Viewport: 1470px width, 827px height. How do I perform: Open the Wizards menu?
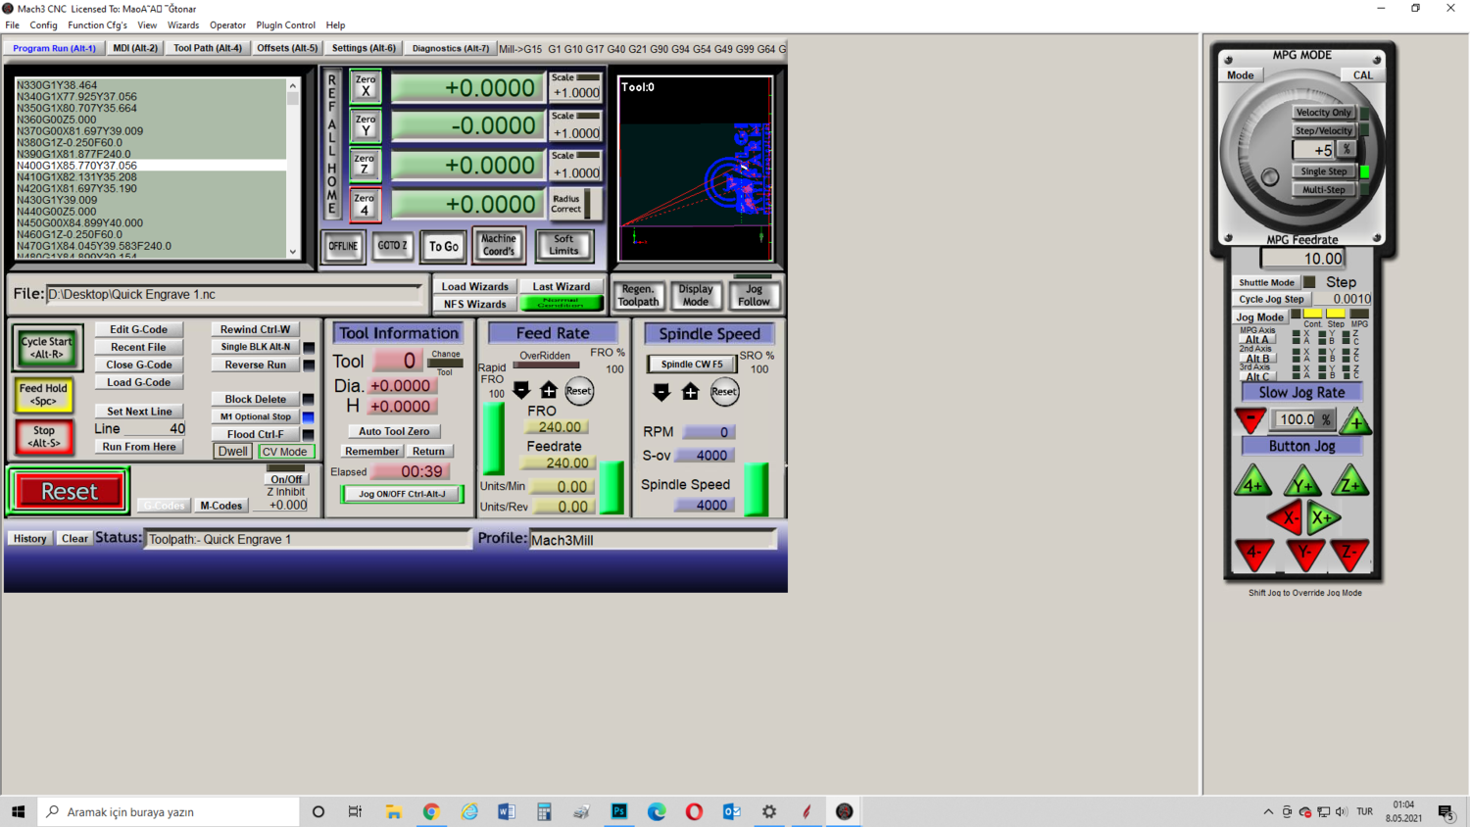pyautogui.click(x=183, y=25)
